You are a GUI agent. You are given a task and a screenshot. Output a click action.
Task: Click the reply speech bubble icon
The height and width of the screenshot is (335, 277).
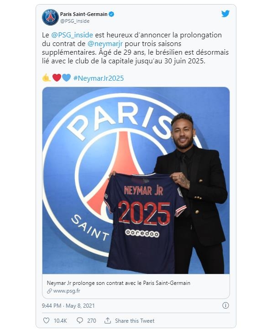point(80,320)
